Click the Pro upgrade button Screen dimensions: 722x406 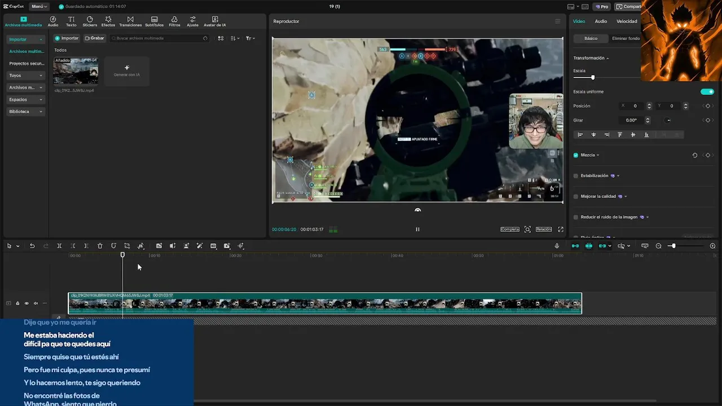tap(602, 7)
